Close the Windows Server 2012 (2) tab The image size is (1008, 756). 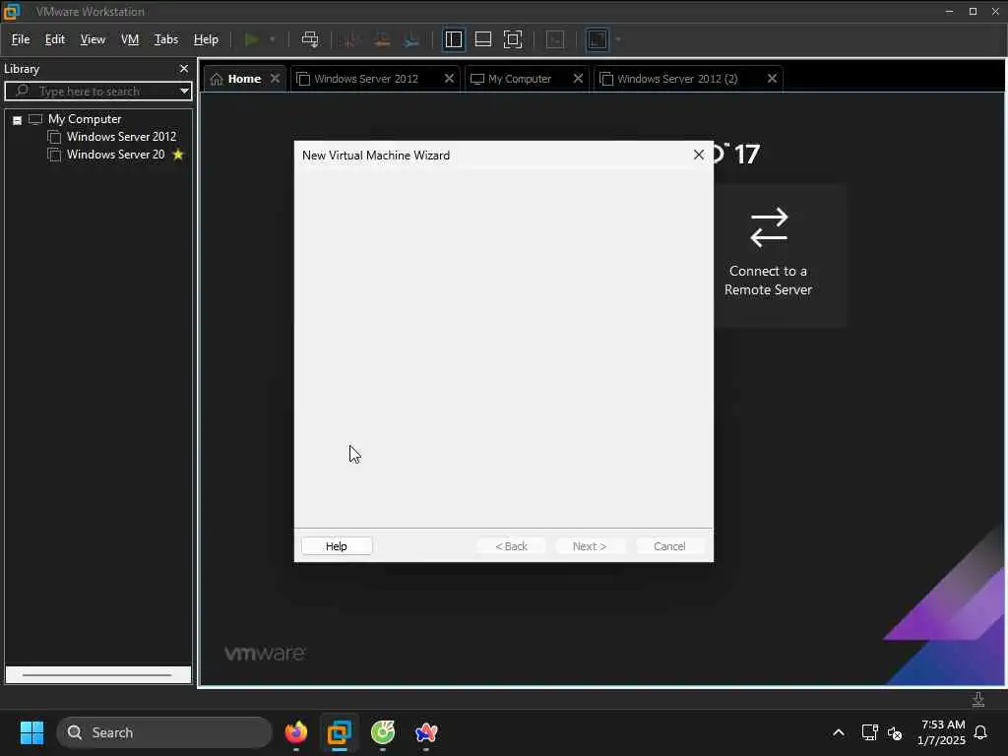click(772, 79)
